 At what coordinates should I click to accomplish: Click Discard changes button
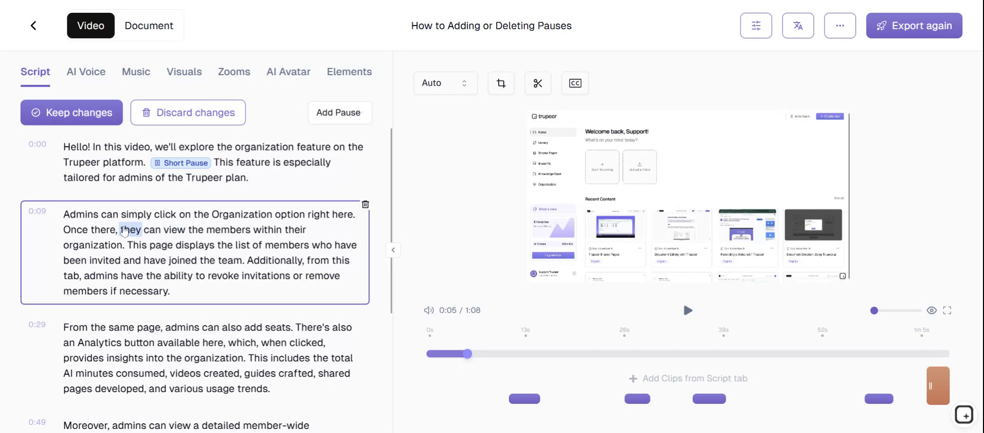pos(188,113)
